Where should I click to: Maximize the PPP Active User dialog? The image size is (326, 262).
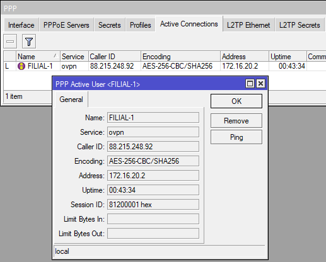[x=250, y=84]
